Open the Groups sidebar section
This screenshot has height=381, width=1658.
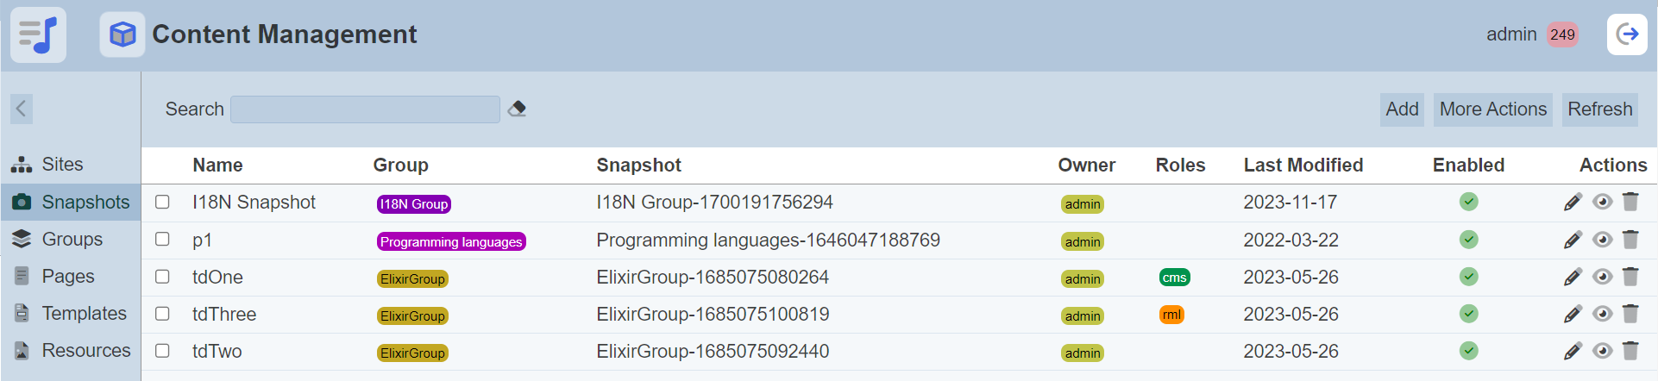(72, 239)
